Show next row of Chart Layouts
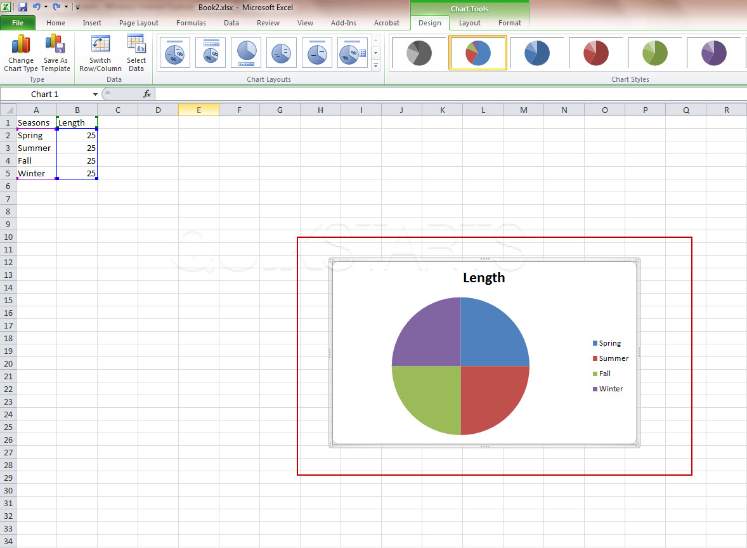Screen dimensions: 747x548 coord(376,53)
